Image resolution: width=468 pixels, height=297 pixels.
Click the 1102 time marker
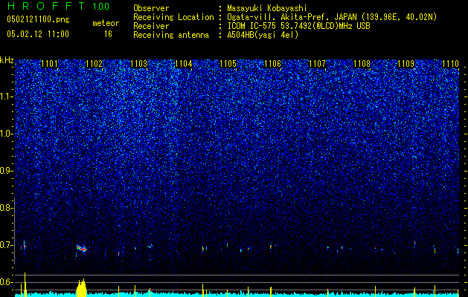pos(94,64)
